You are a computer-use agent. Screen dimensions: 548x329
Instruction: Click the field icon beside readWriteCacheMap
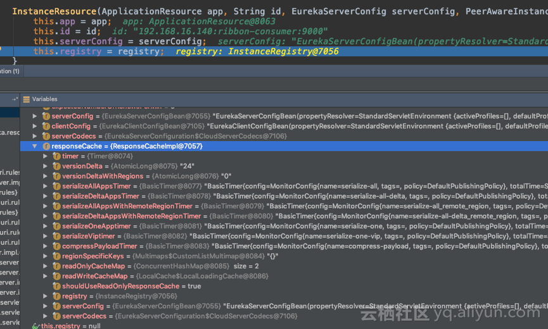[56, 276]
